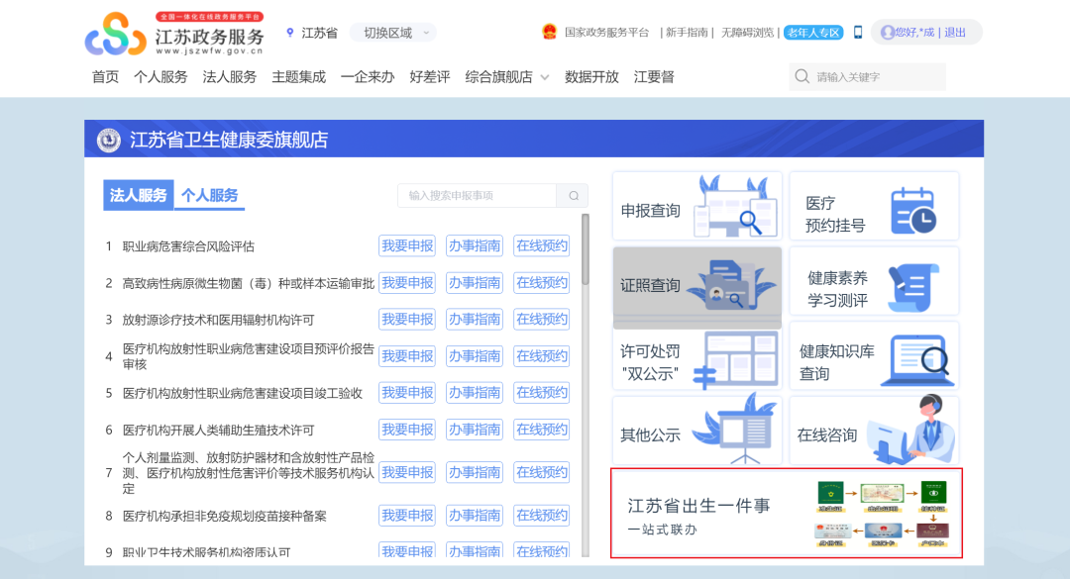Viewport: 1070px width, 579px height.
Task: Focus the 输入搜索申报事项 field
Action: point(477,196)
